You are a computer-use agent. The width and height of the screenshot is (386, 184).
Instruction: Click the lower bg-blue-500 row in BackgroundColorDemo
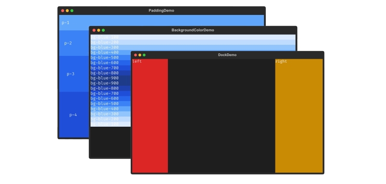tap(110, 104)
